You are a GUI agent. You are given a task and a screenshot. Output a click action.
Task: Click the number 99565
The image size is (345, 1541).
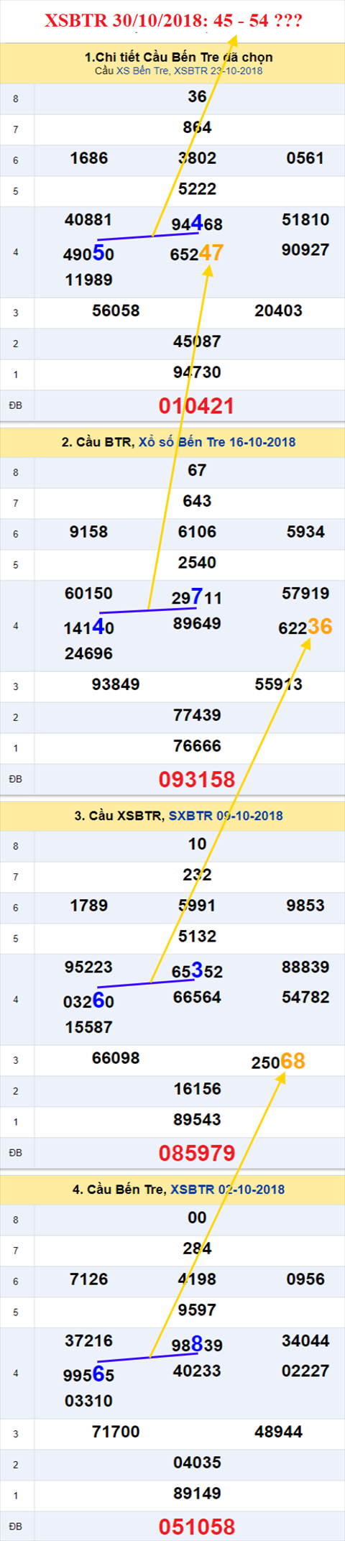(x=88, y=1375)
